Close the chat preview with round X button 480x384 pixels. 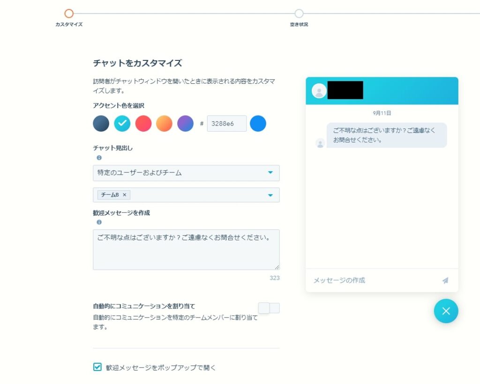[x=446, y=311]
